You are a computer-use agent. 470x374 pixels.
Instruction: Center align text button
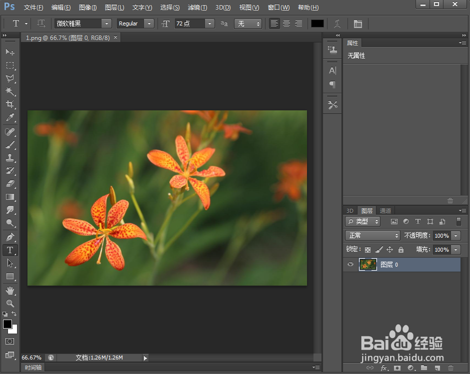click(x=286, y=23)
